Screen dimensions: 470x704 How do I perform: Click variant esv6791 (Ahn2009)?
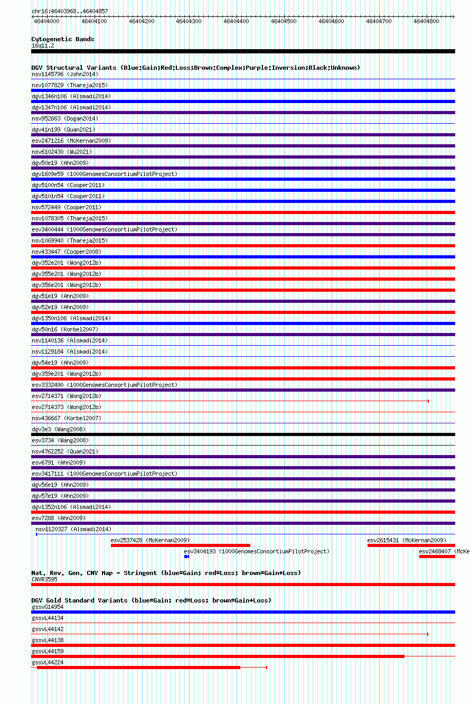pyautogui.click(x=59, y=462)
